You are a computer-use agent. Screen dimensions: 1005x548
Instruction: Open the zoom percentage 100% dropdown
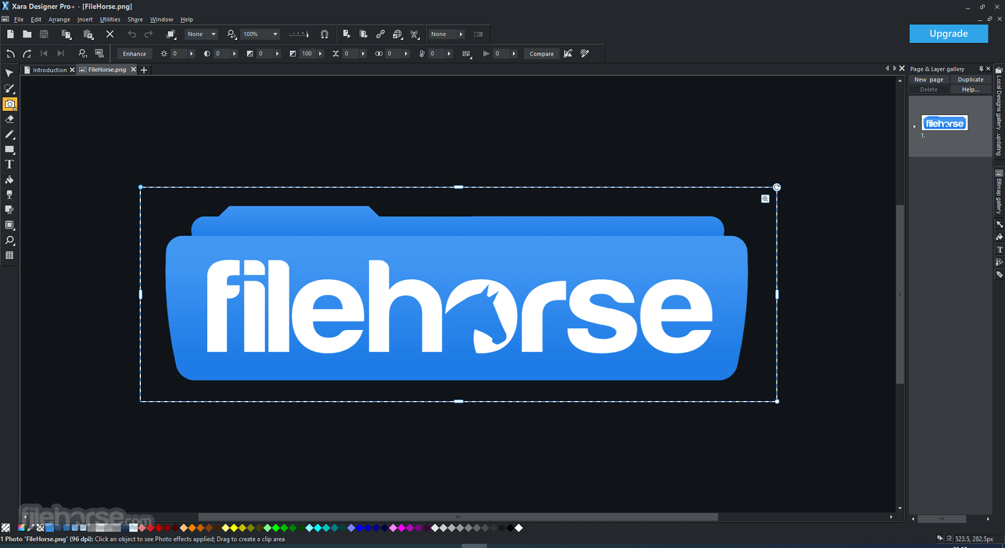pyautogui.click(x=275, y=34)
